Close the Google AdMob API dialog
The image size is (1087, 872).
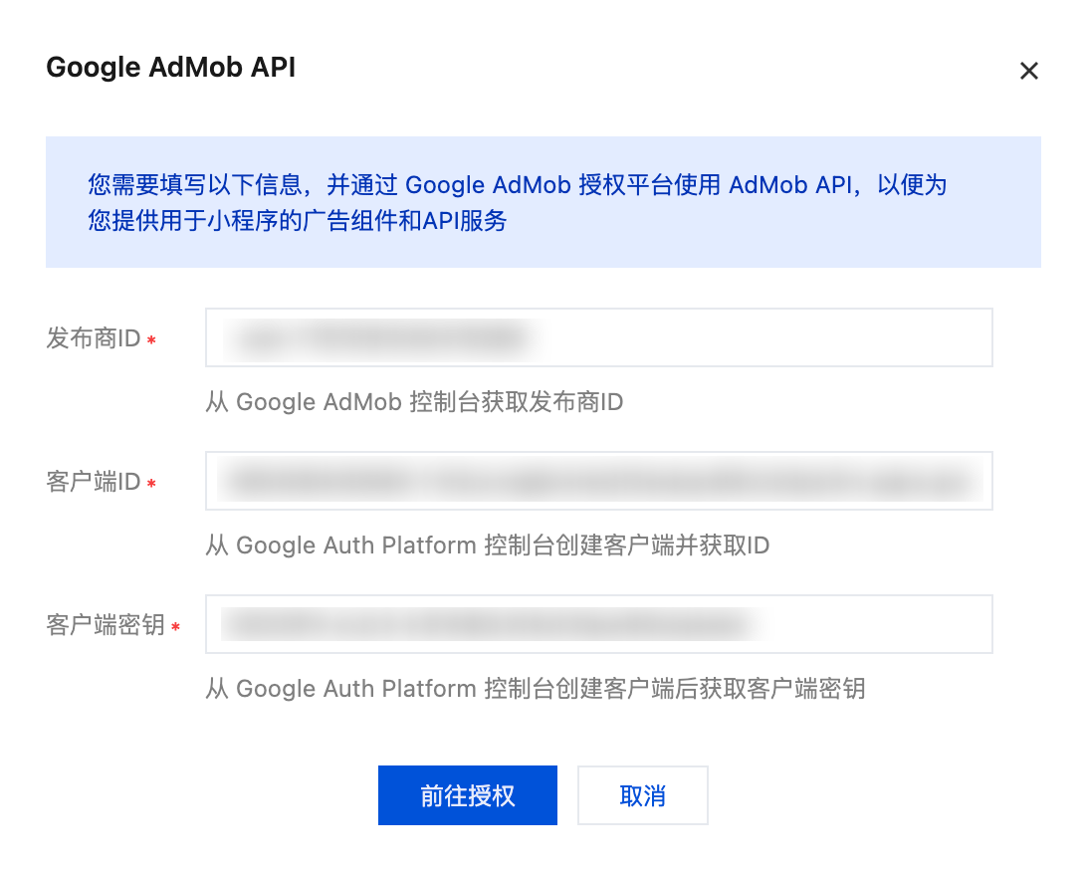click(x=1029, y=71)
